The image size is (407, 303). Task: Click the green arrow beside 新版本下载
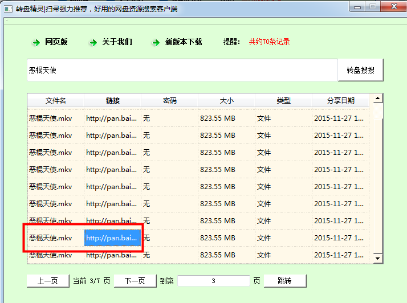[156, 42]
